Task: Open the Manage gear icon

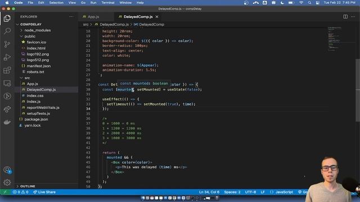Action: (x=7, y=182)
